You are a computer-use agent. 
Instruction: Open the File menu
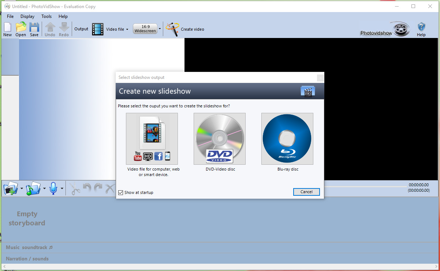click(x=10, y=16)
